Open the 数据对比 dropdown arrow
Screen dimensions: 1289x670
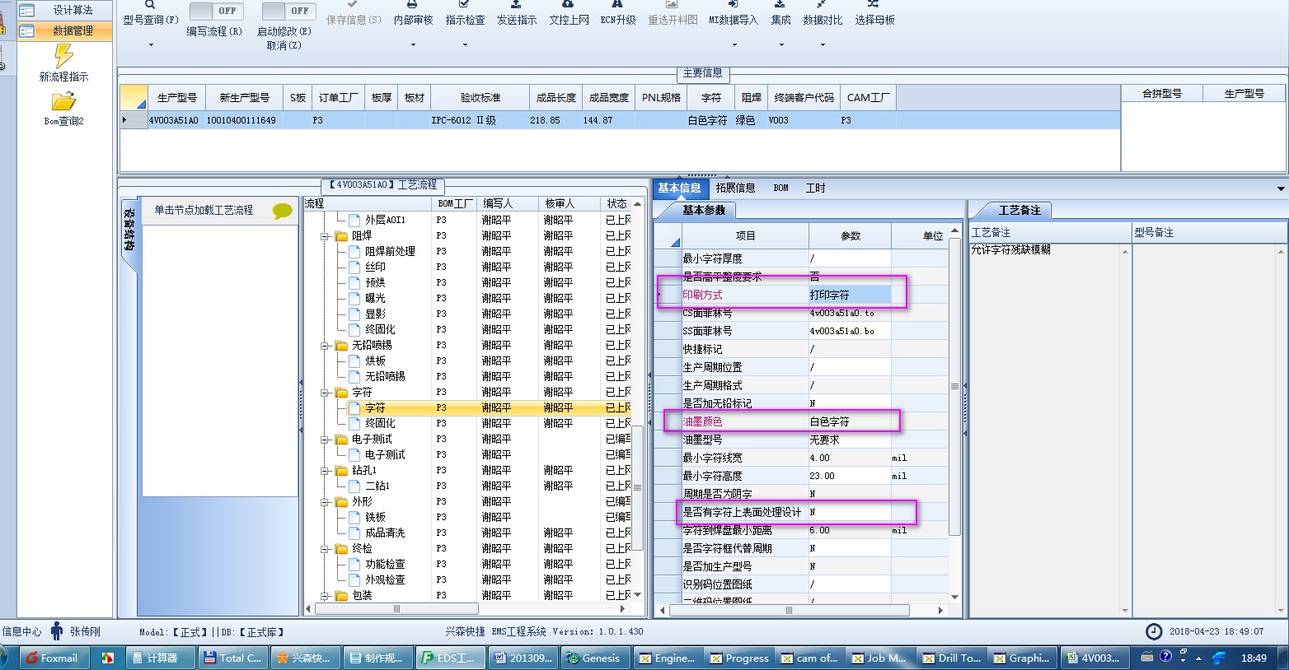(823, 44)
